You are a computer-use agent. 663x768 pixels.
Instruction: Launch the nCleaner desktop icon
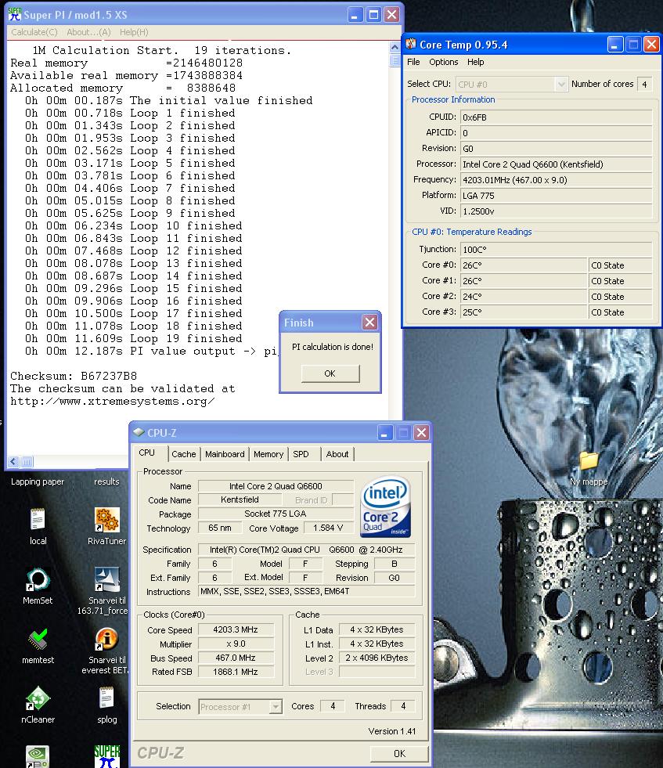click(38, 698)
